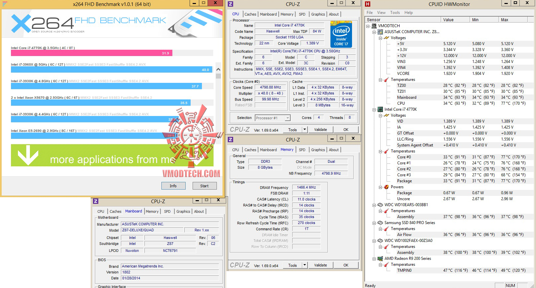Click the Z87-DELUXE/QUAD model field
536x288 pixels.
152,230
